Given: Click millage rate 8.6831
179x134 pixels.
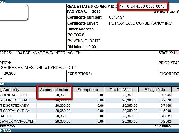Looking at the screenshot, I should 166,116.
